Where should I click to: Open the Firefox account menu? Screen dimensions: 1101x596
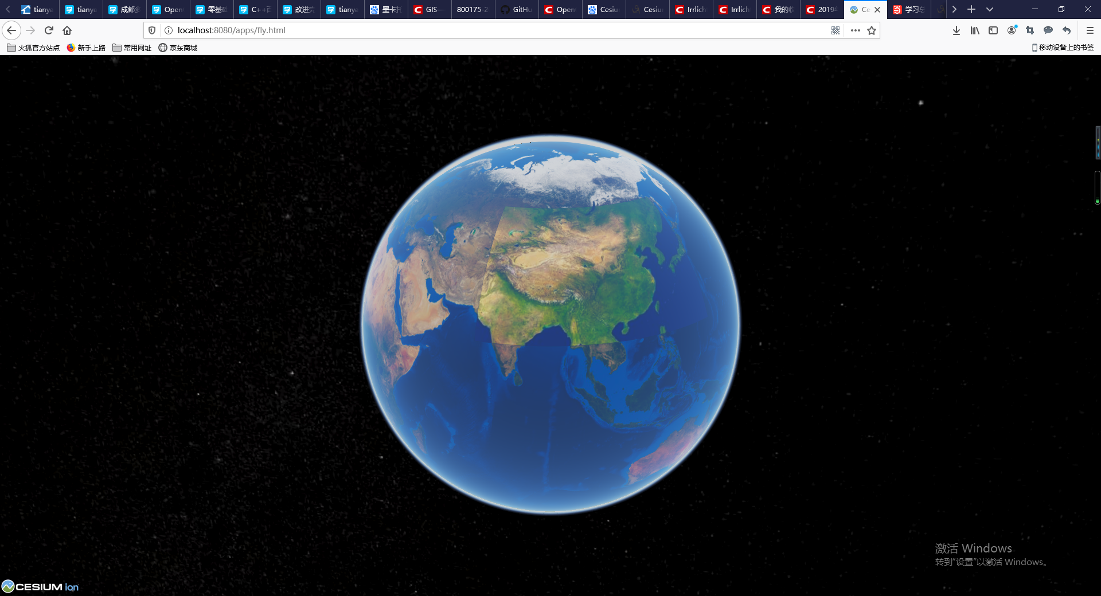point(1012,30)
